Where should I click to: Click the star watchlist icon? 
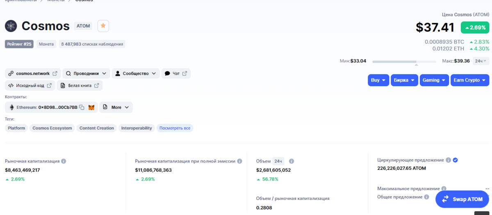pyautogui.click(x=103, y=26)
